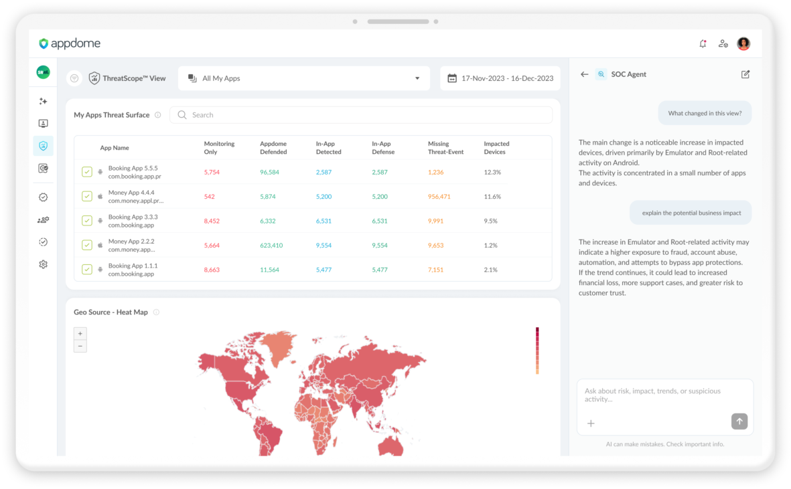Click the ThreatScope View shield icon

(x=94, y=78)
